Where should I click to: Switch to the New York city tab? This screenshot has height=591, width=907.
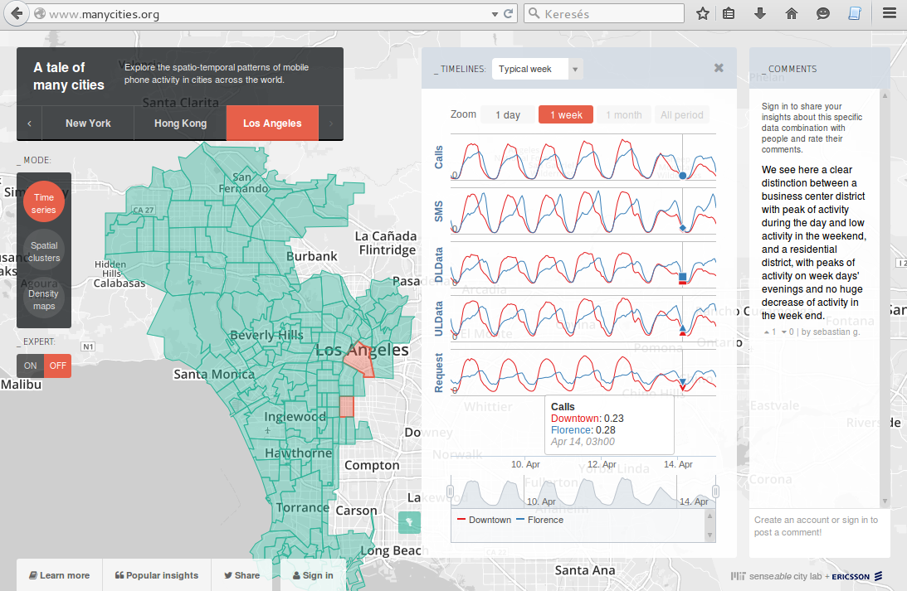(x=88, y=124)
